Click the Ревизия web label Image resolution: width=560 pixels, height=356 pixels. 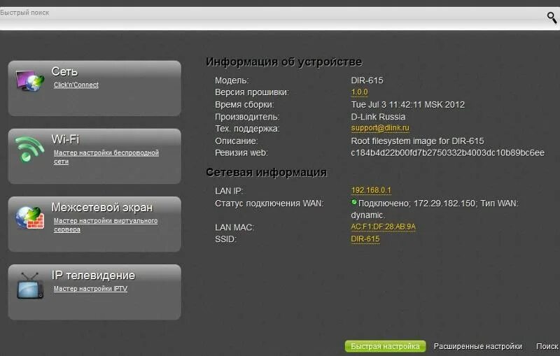pyautogui.click(x=241, y=152)
